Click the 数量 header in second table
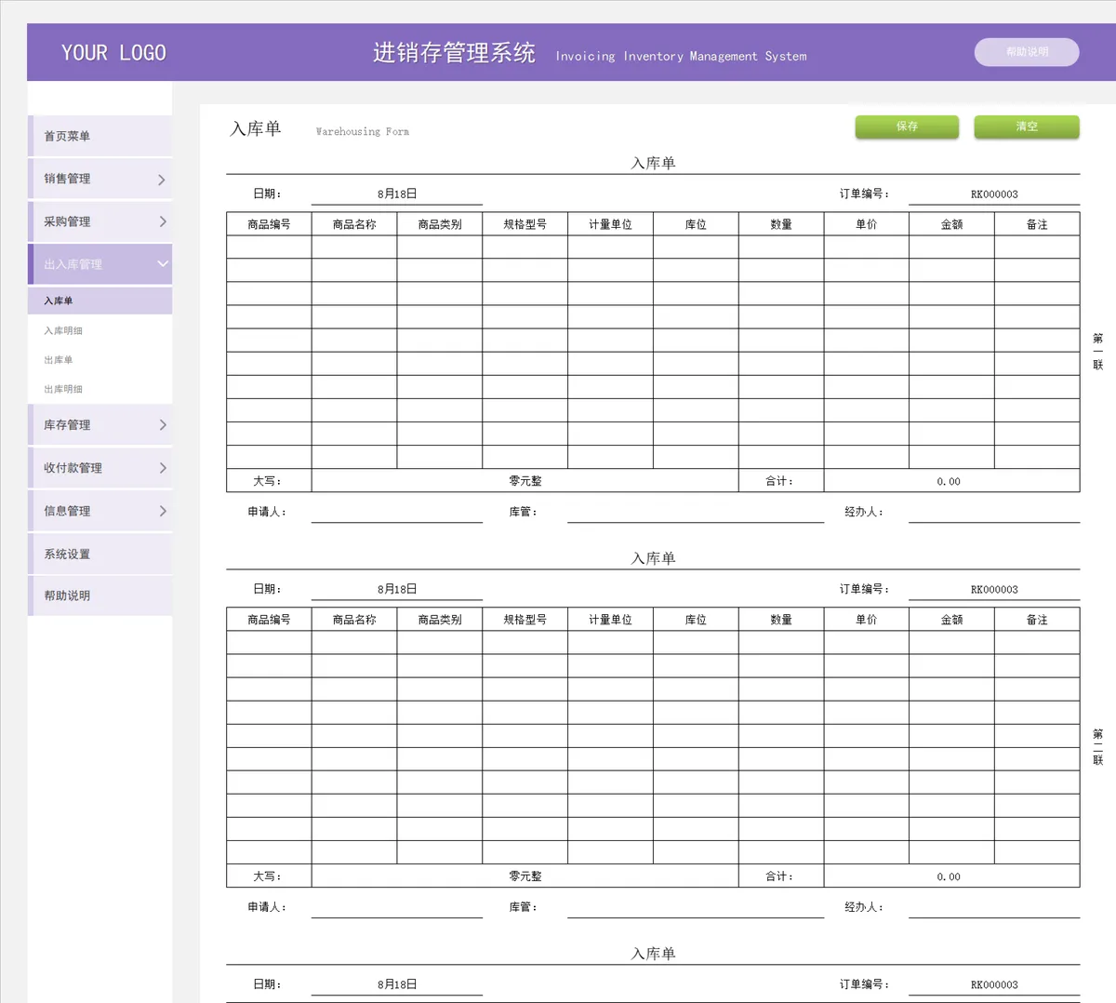This screenshot has width=1116, height=1003. pos(781,620)
